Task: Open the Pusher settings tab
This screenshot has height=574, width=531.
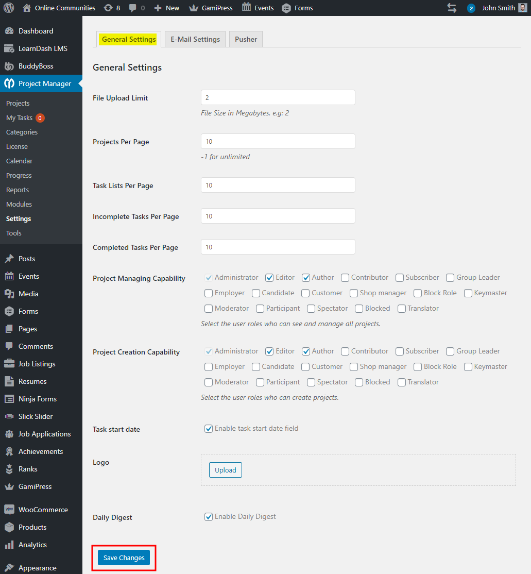Action: tap(246, 39)
